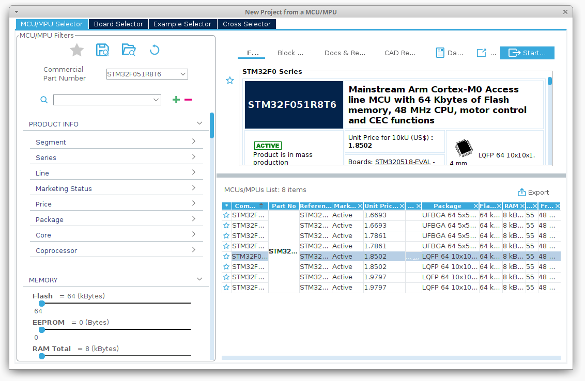Image resolution: width=585 pixels, height=381 pixels.
Task: Open the Commercial Part Number dropdown
Action: coord(183,74)
